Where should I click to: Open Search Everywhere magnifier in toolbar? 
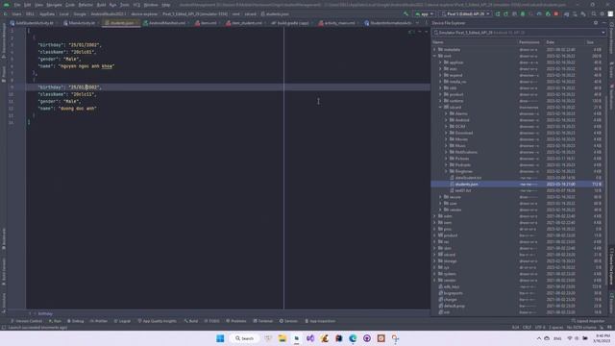(x=594, y=14)
